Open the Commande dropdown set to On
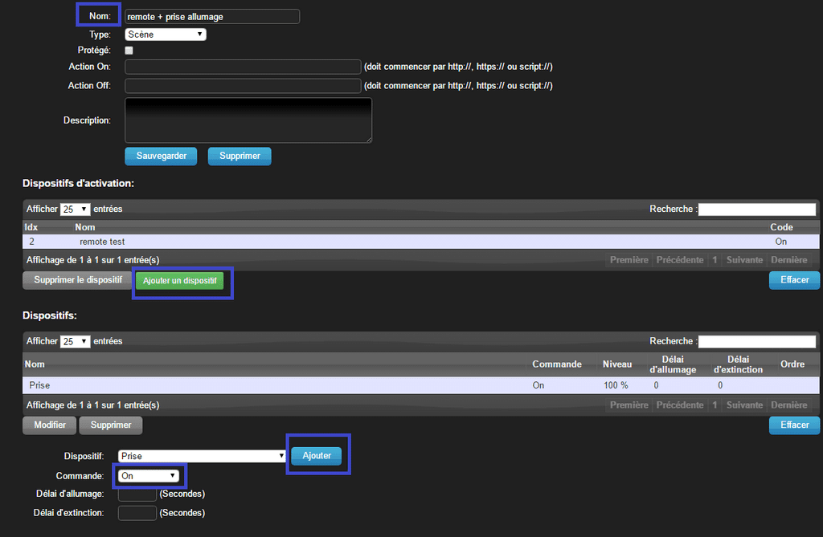 coord(149,475)
